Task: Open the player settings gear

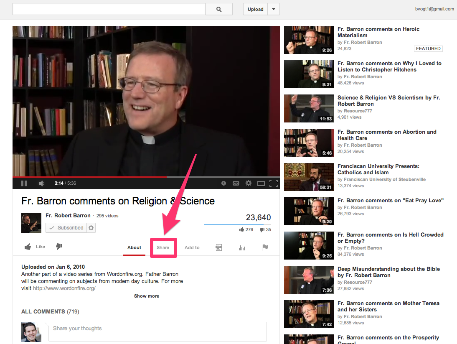Action: click(x=248, y=183)
